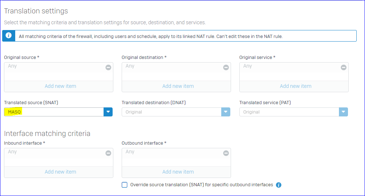This screenshot has width=365, height=196.
Task: Click the Any entry in Original source box
Action: click(x=12, y=66)
